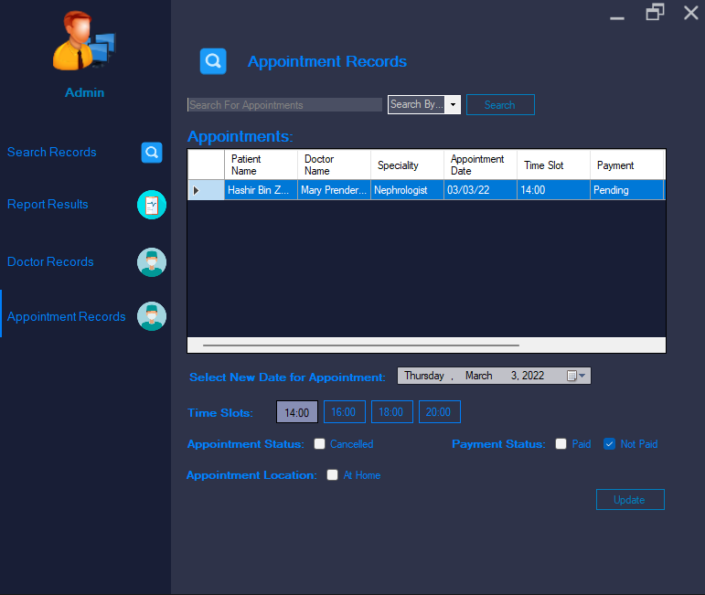The width and height of the screenshot is (705, 595).
Task: Open Doctor Records in sidebar
Action: click(50, 262)
